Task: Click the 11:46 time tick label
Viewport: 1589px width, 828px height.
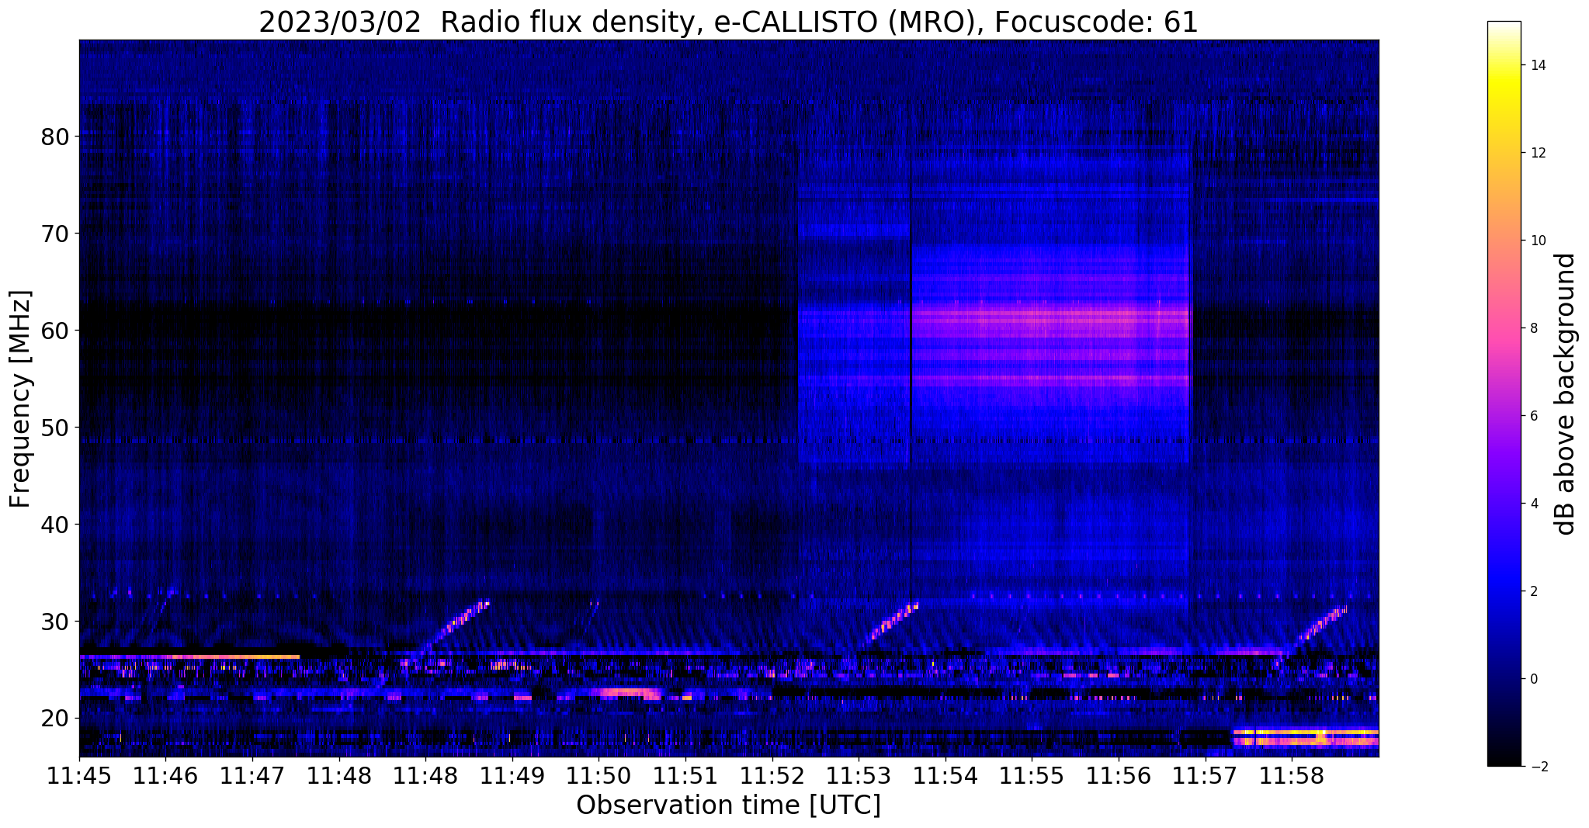Action: pyautogui.click(x=165, y=776)
